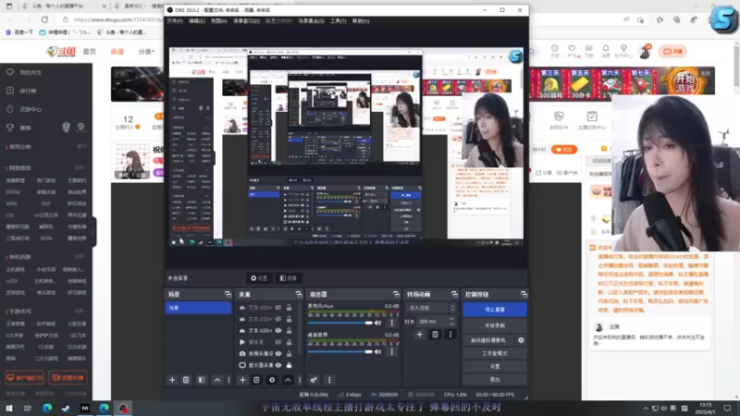Float the 混音器 dock panel
This screenshot has width=740, height=416.
pos(396,294)
